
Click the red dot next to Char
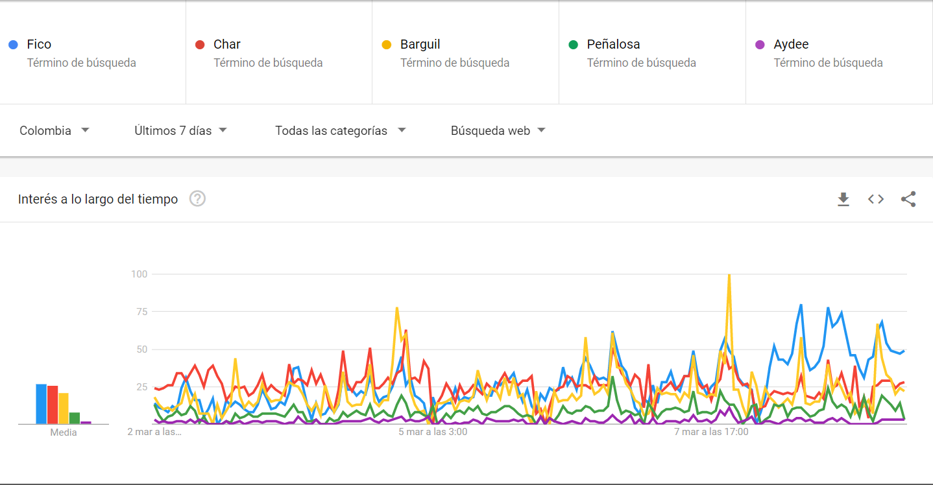[200, 45]
